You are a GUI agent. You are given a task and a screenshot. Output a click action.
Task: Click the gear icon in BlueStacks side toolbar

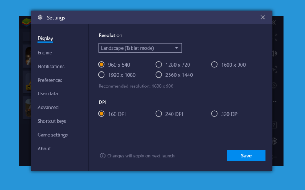point(274,141)
